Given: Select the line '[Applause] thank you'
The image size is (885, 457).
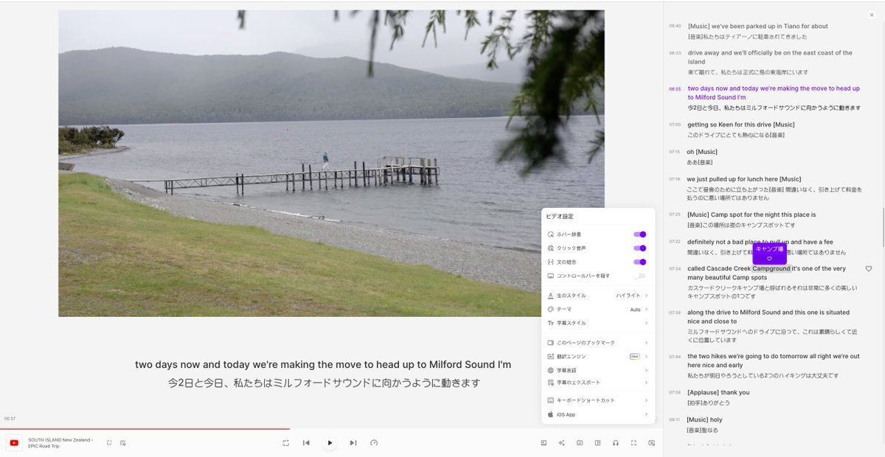Looking at the screenshot, I should coord(718,393).
